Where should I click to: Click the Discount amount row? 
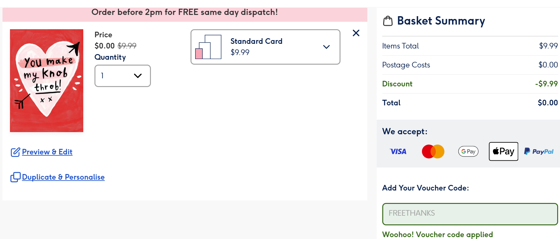coord(470,84)
